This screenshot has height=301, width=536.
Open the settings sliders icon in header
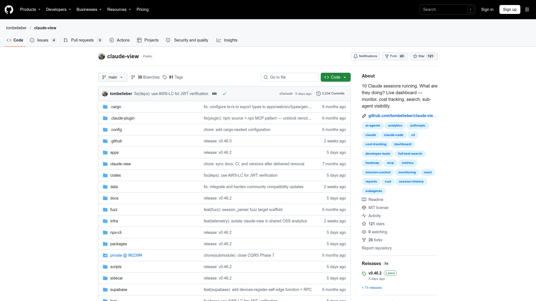click(527, 9)
